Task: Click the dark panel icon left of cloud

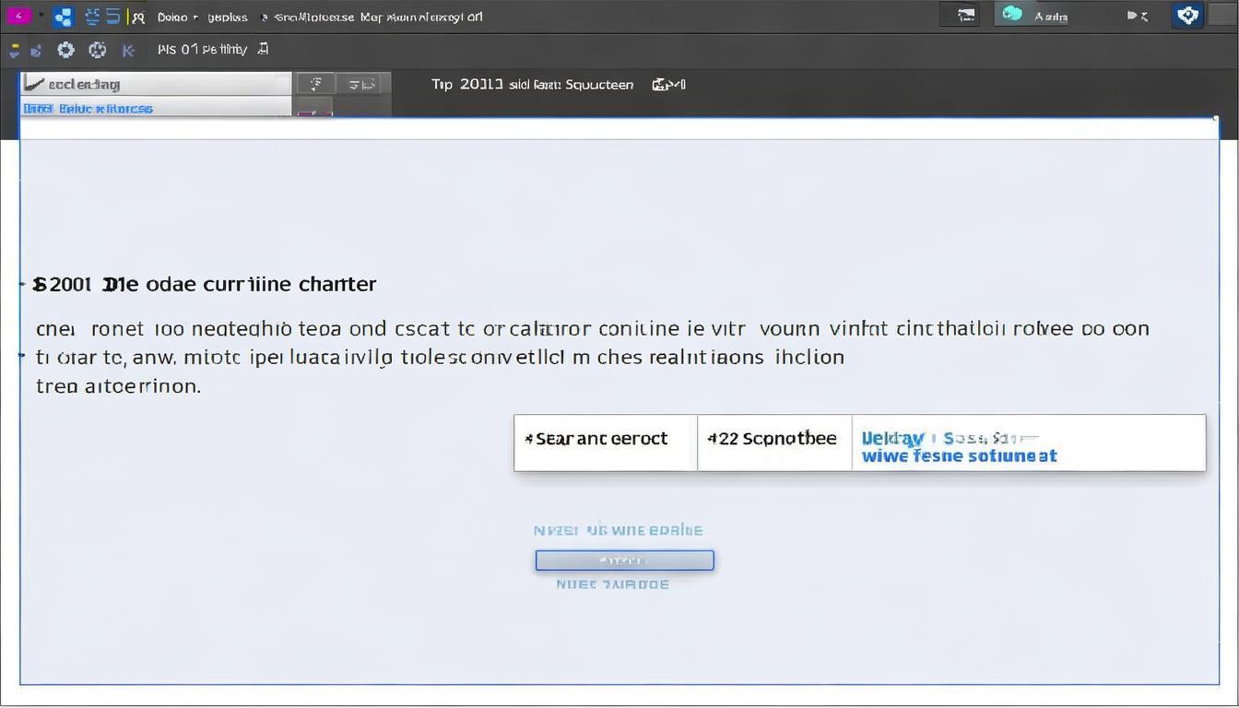Action: 965,15
